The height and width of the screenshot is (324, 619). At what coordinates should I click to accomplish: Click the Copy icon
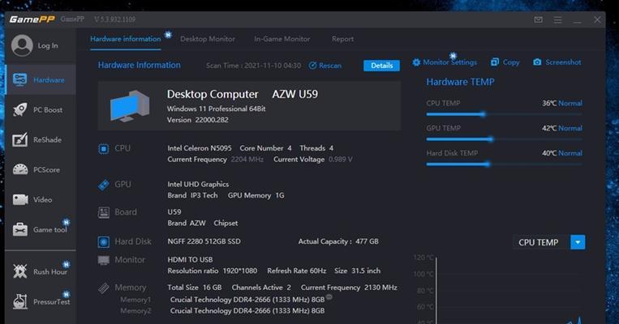[495, 62]
